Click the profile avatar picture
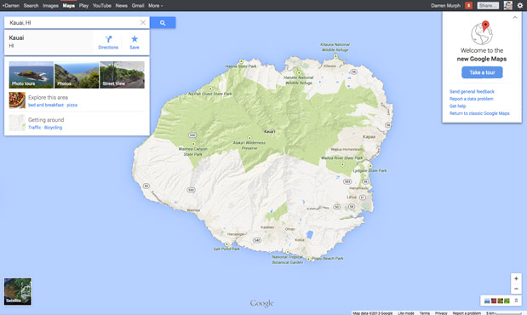The image size is (527, 315). 507,5
